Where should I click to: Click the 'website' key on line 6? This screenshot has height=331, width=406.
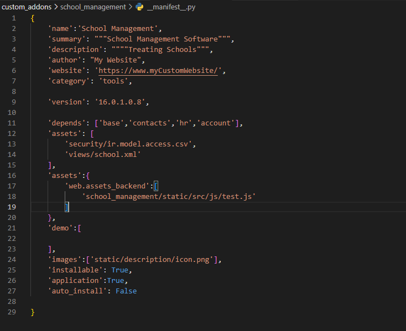(x=66, y=71)
